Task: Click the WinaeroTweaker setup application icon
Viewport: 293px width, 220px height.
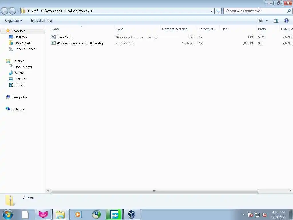Action: 53,43
